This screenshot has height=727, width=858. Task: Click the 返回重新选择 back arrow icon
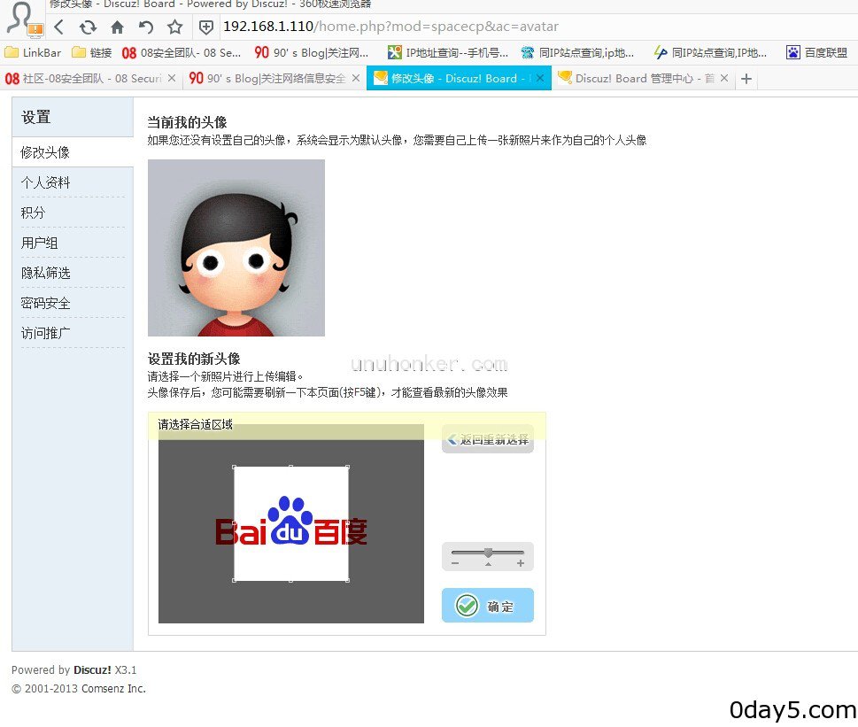pyautogui.click(x=454, y=439)
